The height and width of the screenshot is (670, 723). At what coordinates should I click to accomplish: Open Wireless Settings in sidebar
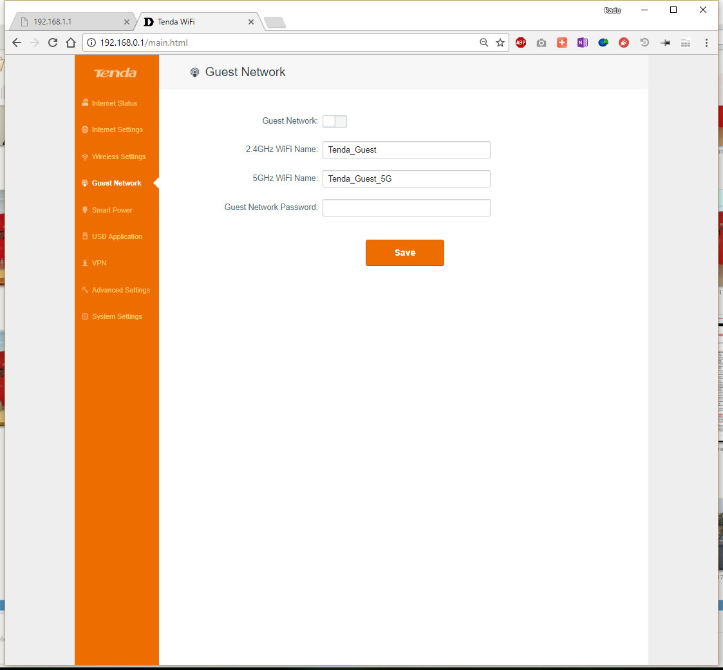pyautogui.click(x=118, y=157)
